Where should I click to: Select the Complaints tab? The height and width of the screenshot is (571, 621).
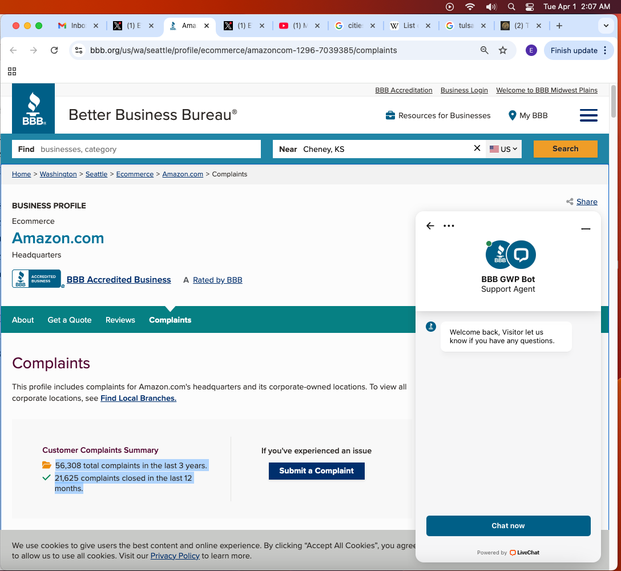[x=170, y=320]
